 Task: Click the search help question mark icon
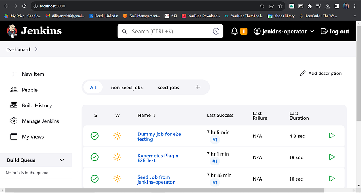pos(216,31)
